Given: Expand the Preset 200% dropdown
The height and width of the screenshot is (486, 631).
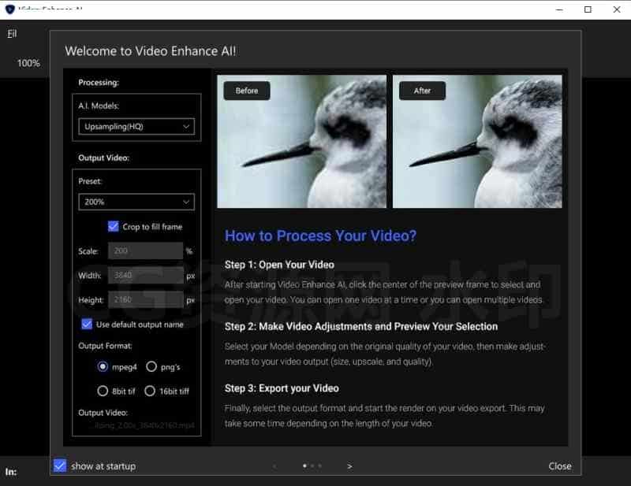Looking at the screenshot, I should point(136,202).
